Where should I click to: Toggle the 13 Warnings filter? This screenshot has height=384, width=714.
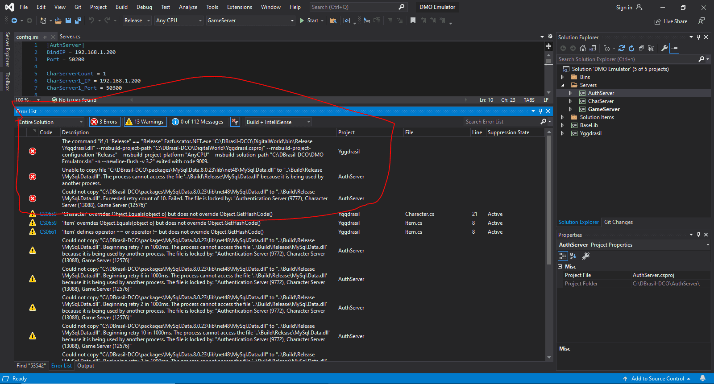point(145,122)
